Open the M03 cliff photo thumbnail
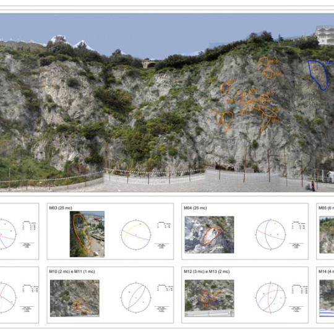The image size is (334, 334). [87, 234]
